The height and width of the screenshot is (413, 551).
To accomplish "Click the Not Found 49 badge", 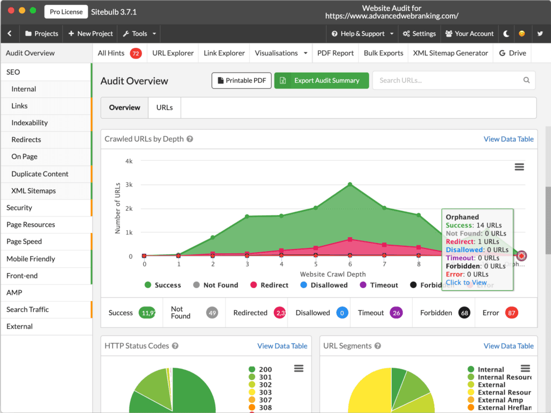I will tap(212, 313).
